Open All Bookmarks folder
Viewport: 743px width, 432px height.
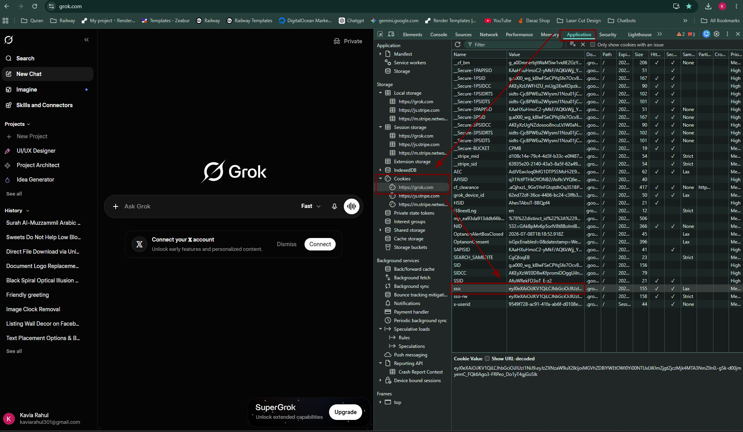coord(720,21)
